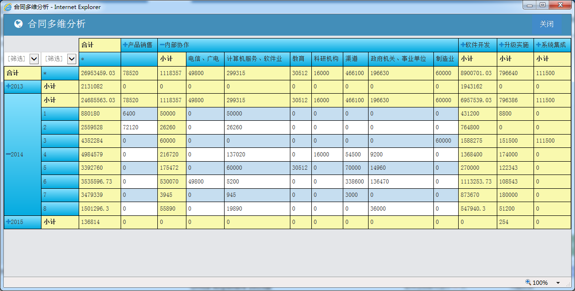This screenshot has height=291, width=575.
Task: Select cell 1588275 in month 3 row
Action: 478,141
